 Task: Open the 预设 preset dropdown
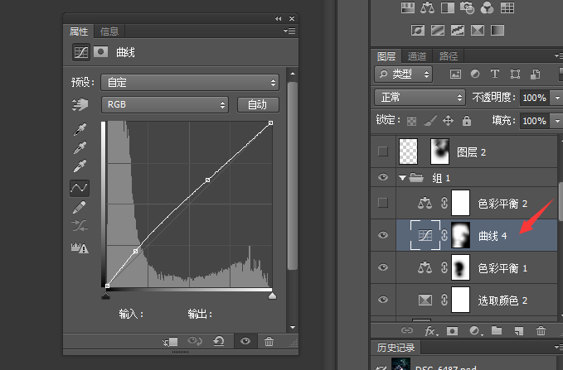(190, 83)
